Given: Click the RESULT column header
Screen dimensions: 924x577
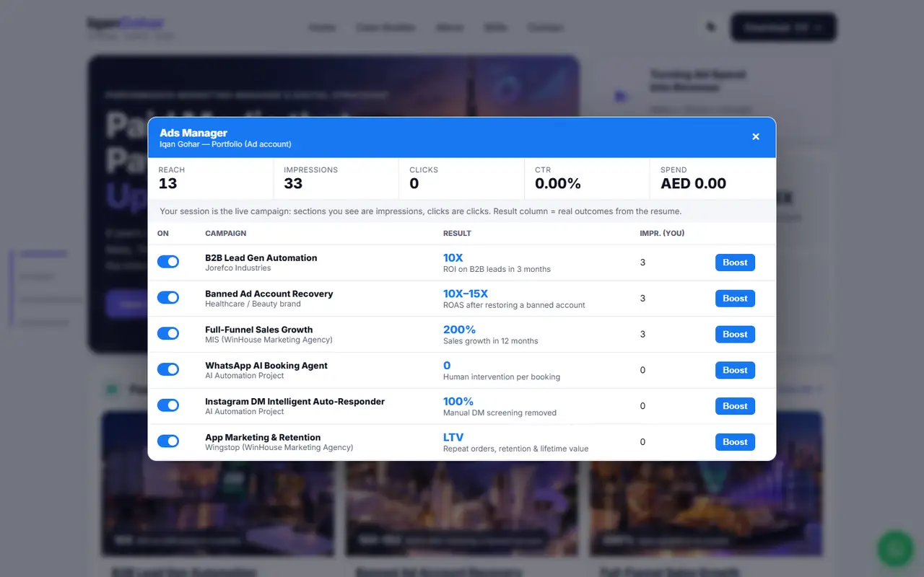Looking at the screenshot, I should pos(457,234).
